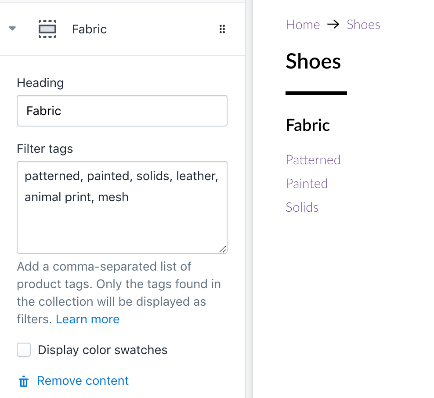
Task: Enable the Display color swatches checkbox
Action: (x=24, y=350)
